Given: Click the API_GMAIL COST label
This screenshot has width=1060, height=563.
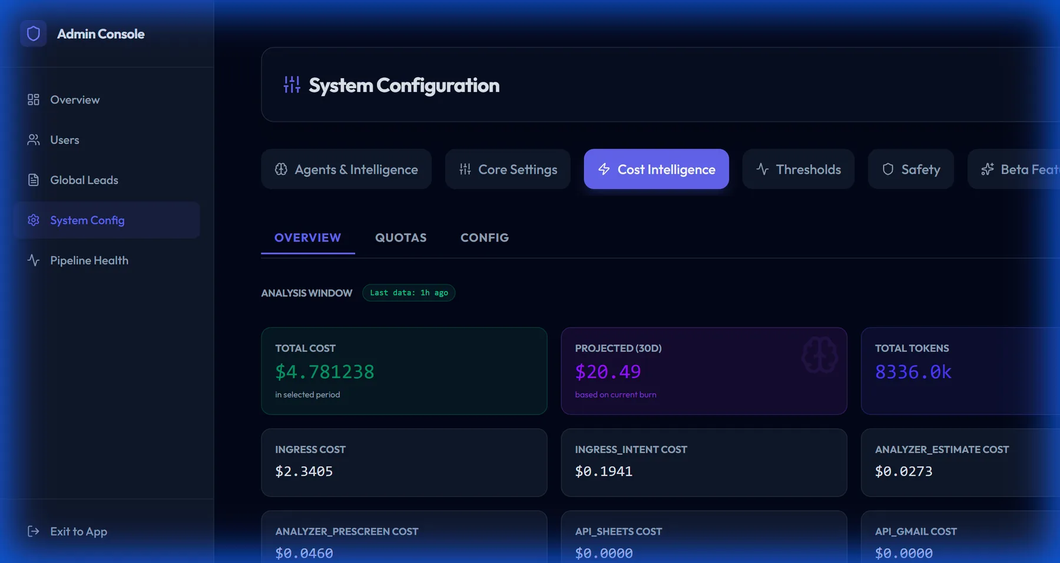Looking at the screenshot, I should [x=916, y=531].
